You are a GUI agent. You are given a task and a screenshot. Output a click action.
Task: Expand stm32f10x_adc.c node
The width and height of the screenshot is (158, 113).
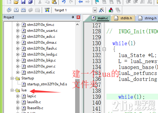18,37
